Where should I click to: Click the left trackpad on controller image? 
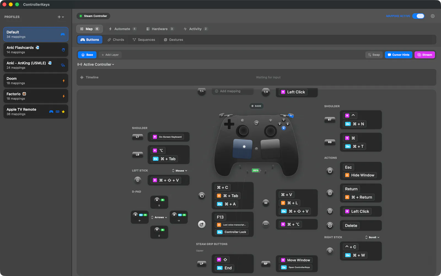[243, 148]
